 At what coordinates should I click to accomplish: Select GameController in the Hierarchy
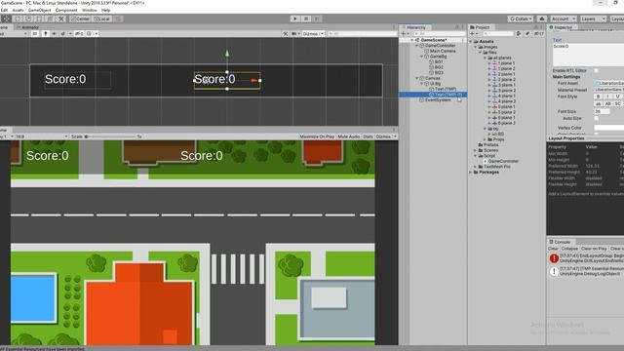pos(440,46)
